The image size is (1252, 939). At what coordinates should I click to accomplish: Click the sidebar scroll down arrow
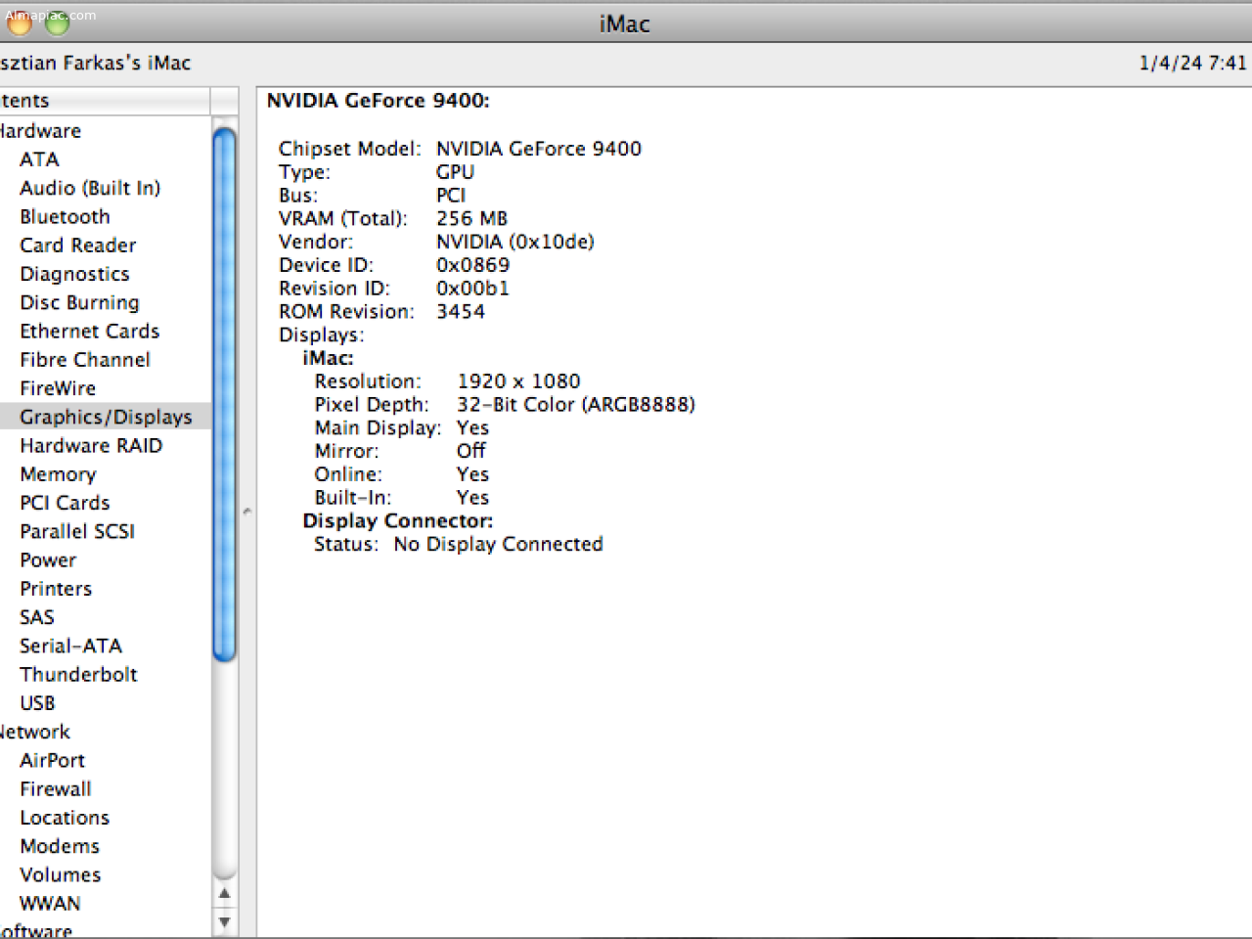tap(225, 921)
